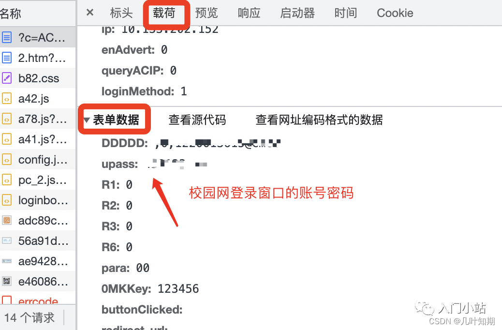Viewport: 502px width, 330px height.
Task: Click the adc89c... image thumbnail icon
Action: pyautogui.click(x=7, y=221)
